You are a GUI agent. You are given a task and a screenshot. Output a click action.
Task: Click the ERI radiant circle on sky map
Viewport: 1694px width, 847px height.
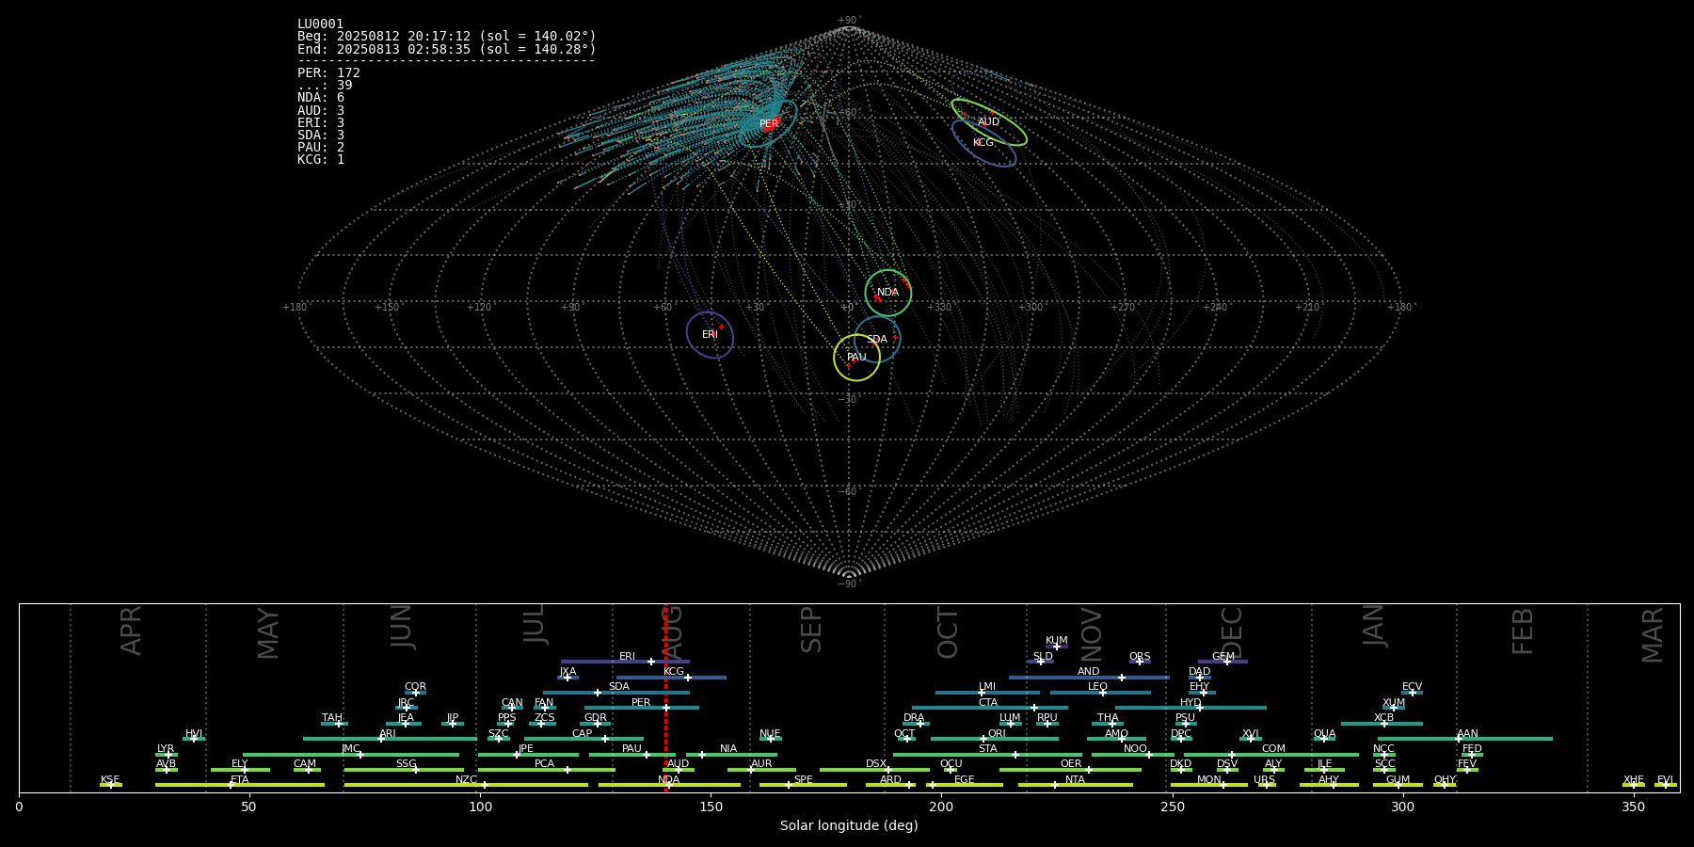coord(710,335)
